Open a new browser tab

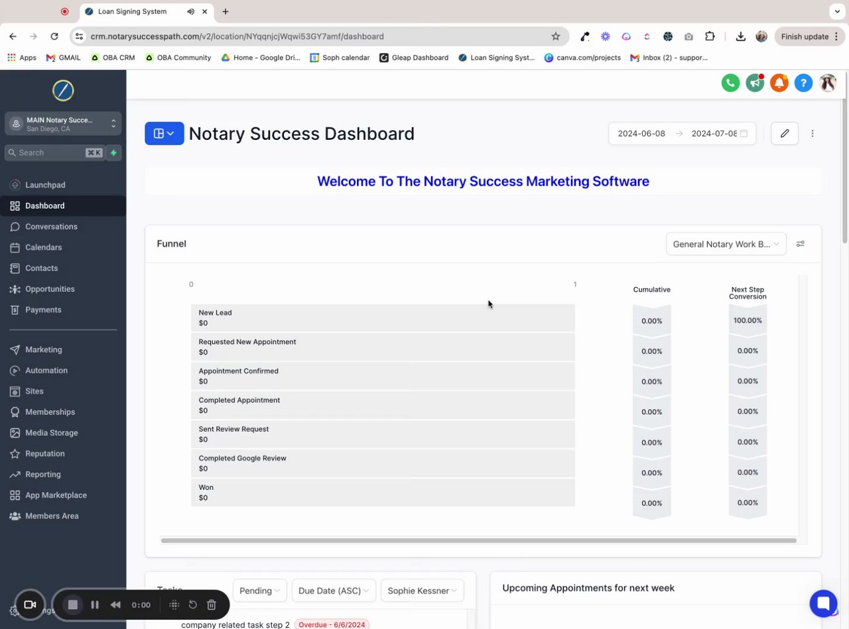[226, 11]
